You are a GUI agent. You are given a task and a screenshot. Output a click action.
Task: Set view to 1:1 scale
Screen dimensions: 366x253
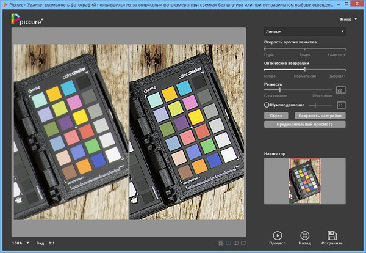[52, 243]
